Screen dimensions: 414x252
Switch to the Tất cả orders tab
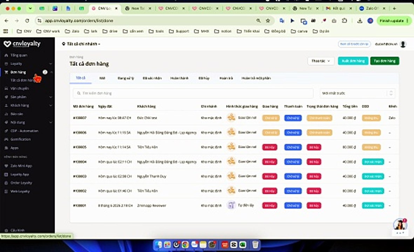(81, 78)
